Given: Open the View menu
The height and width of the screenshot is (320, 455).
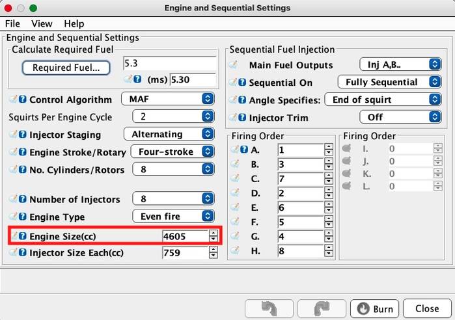Looking at the screenshot, I should pyautogui.click(x=42, y=23).
